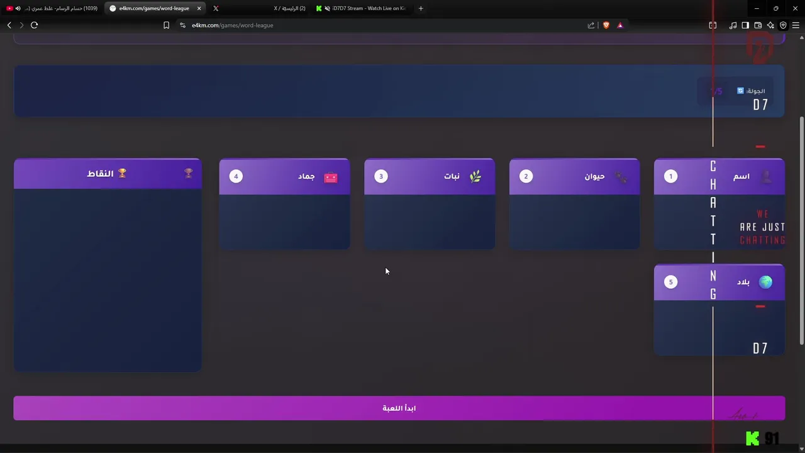Click the browser forward arrow
The height and width of the screenshot is (453, 805).
[x=21, y=25]
